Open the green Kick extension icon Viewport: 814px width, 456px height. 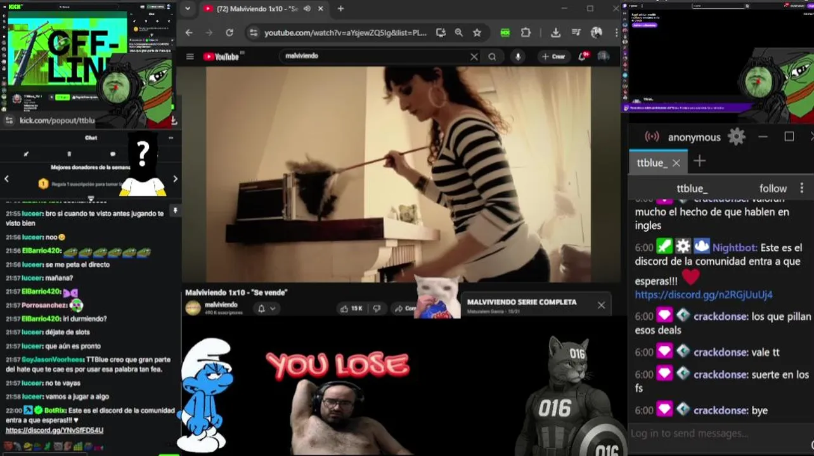point(505,33)
